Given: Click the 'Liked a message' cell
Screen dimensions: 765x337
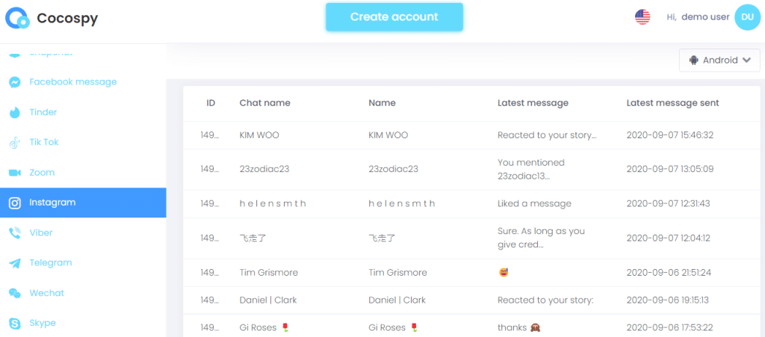Looking at the screenshot, I should 534,203.
